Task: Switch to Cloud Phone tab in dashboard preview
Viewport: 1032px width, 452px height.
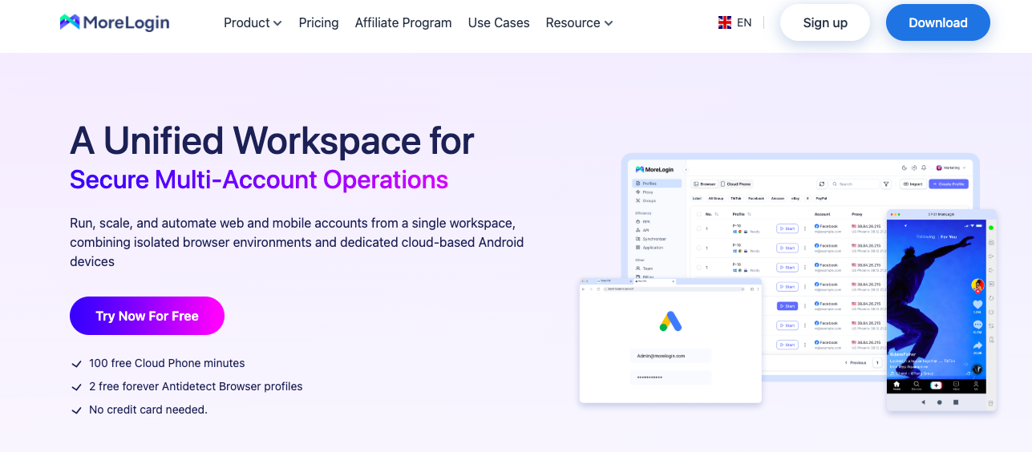Action: coord(735,184)
